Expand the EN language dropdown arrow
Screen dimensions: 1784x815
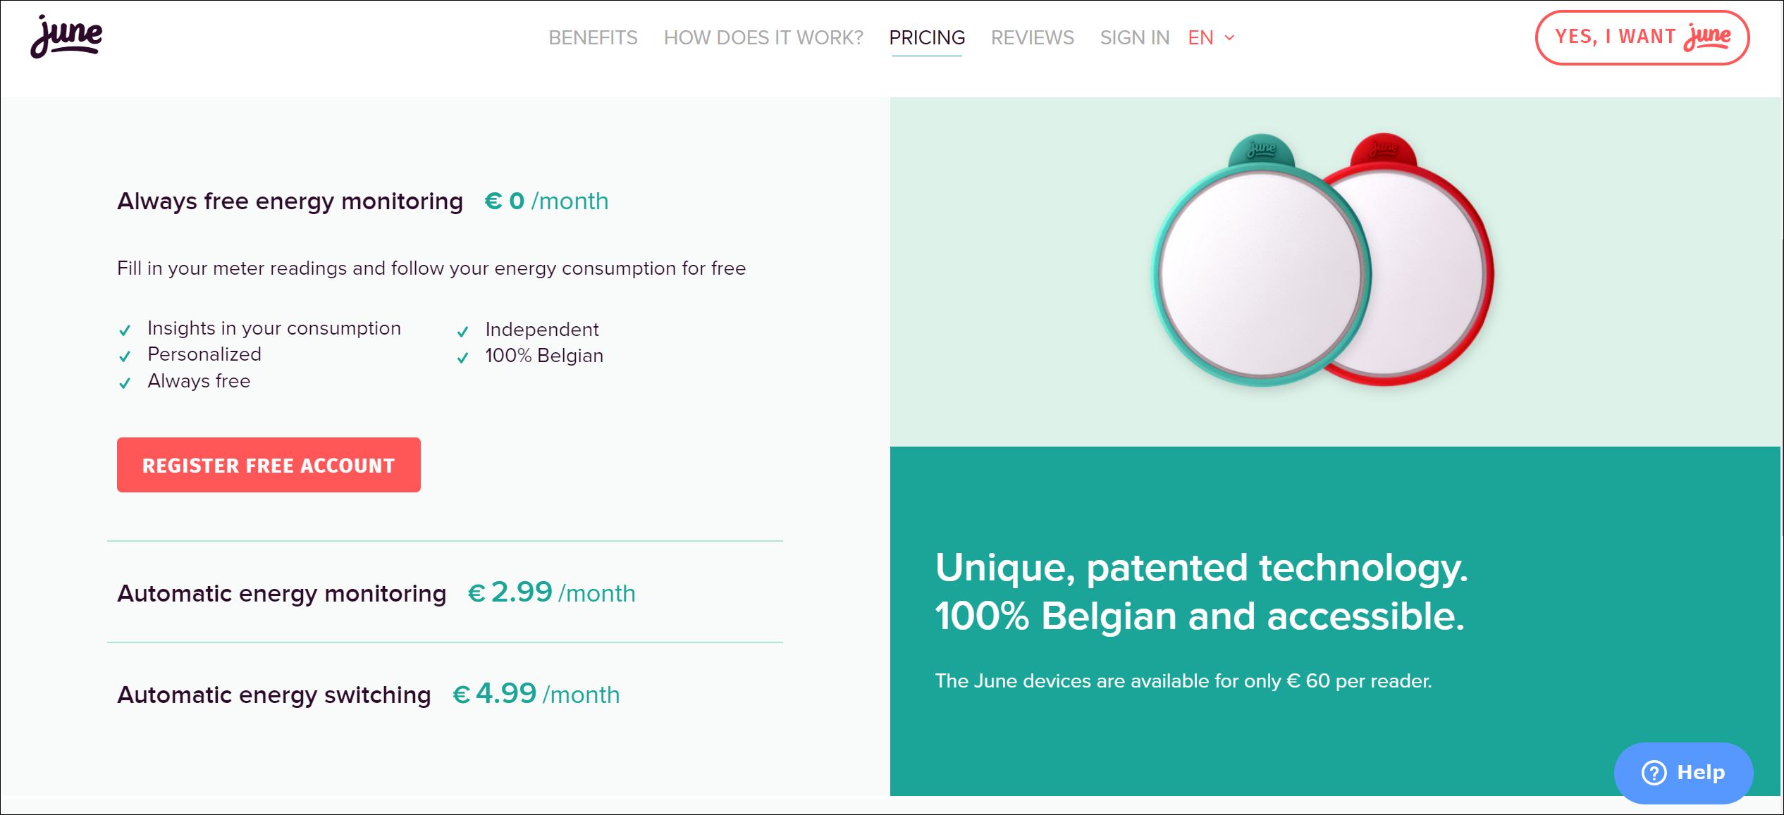pos(1229,38)
